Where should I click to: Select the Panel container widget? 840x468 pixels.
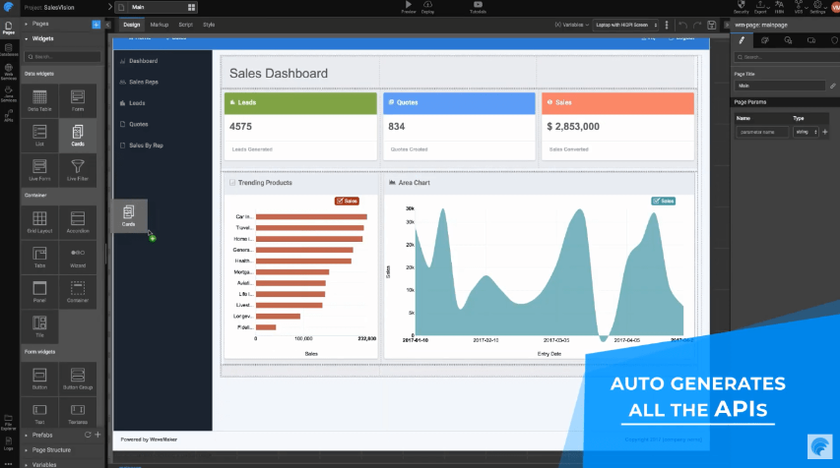(39, 291)
